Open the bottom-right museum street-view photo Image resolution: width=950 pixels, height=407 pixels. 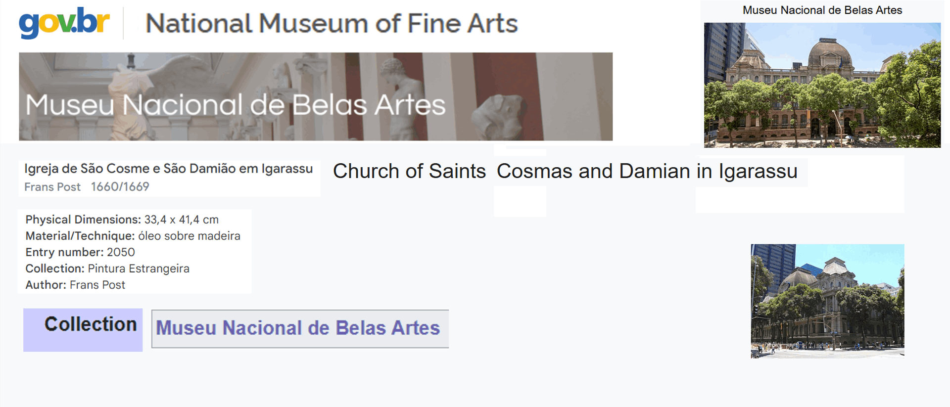click(827, 301)
